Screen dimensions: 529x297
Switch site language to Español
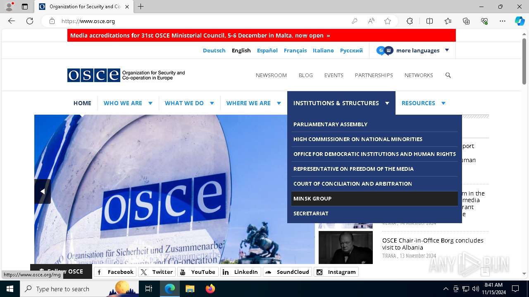[267, 50]
